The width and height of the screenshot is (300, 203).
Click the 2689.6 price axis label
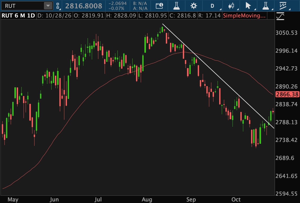tap(285, 158)
